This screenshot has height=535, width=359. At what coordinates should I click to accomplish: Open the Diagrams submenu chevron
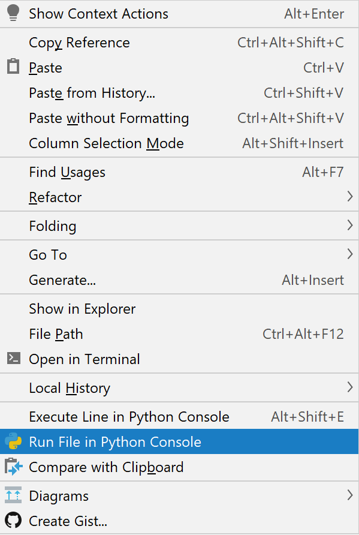coord(350,496)
